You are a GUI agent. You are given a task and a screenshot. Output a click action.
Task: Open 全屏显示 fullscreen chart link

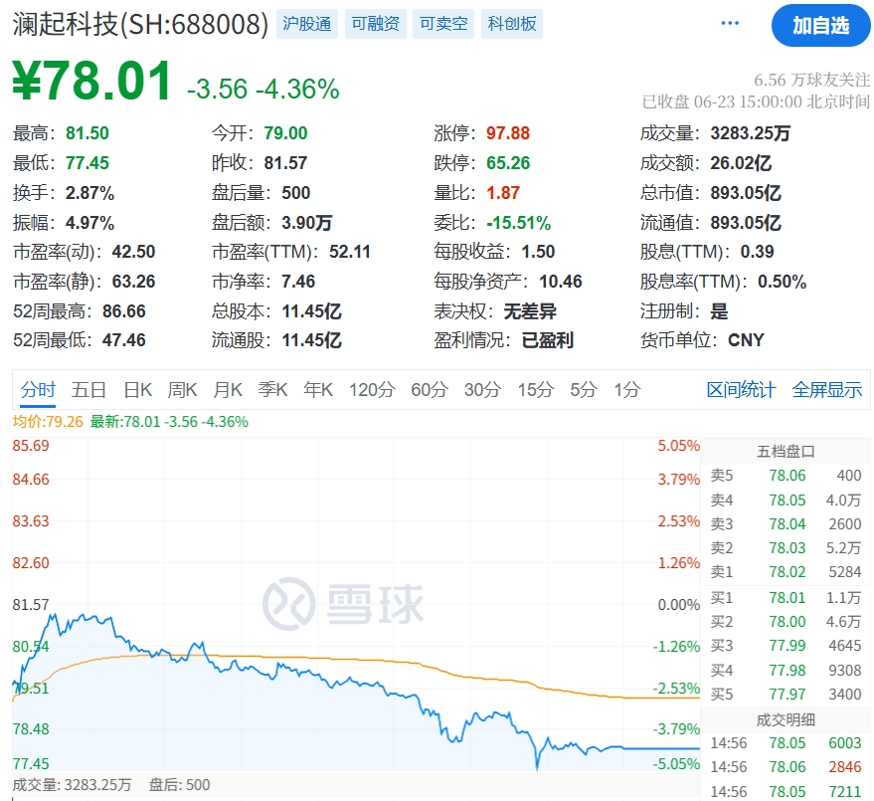tap(826, 389)
